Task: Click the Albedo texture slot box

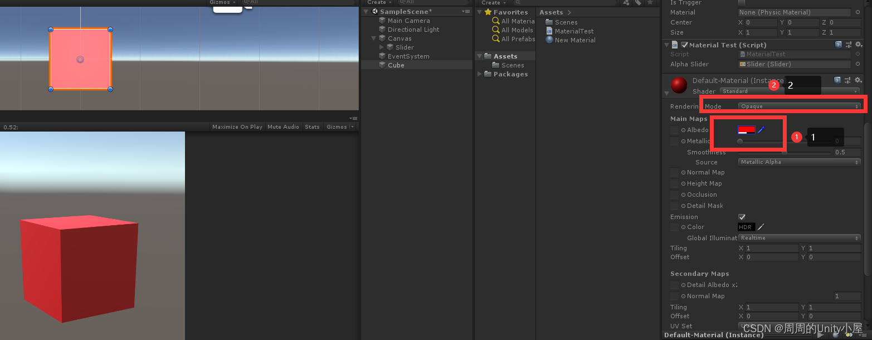Action: (674, 130)
